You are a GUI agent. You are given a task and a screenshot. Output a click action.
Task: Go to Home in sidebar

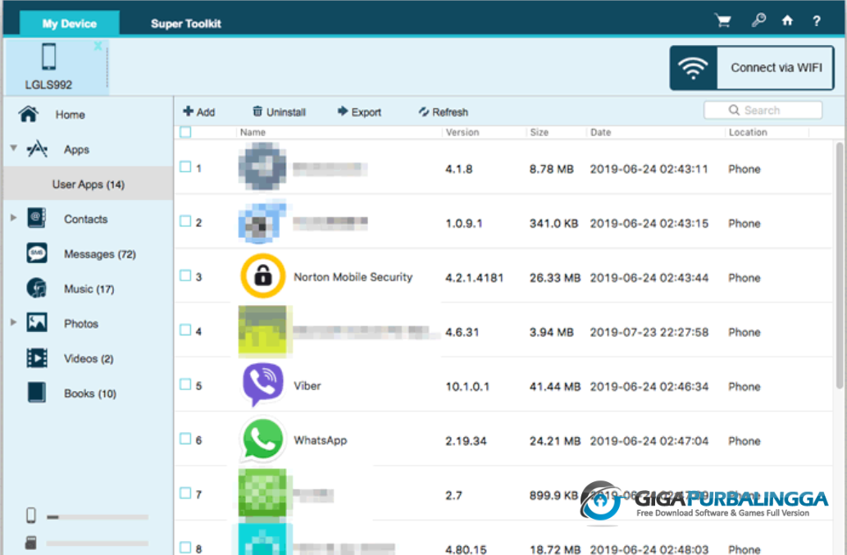coord(71,115)
